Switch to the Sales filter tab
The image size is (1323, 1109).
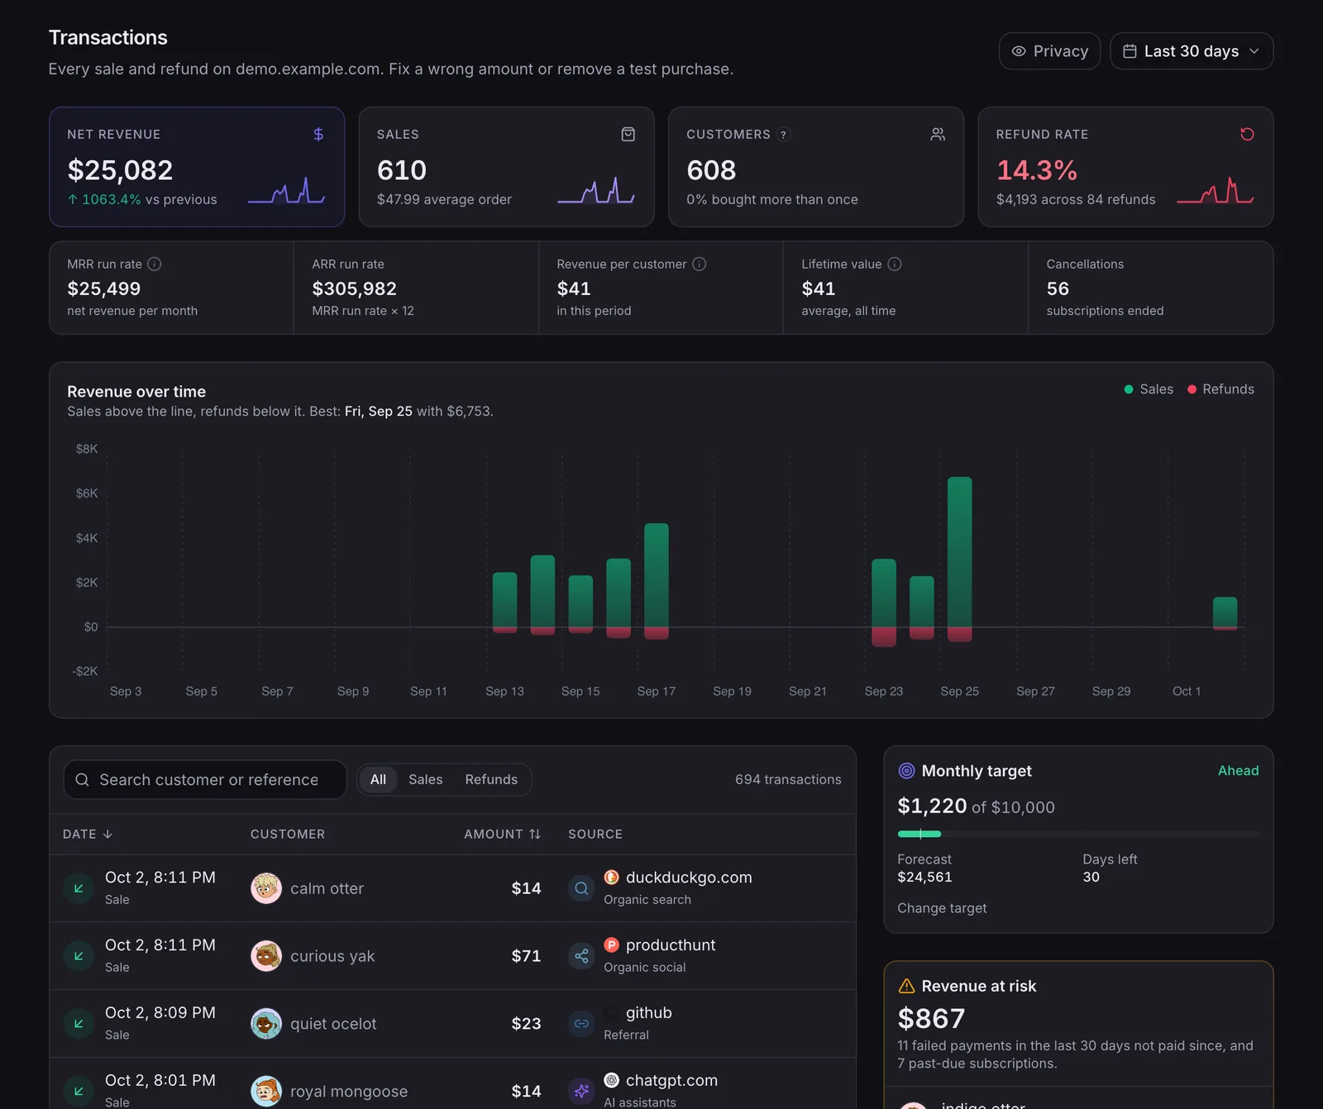(x=425, y=779)
